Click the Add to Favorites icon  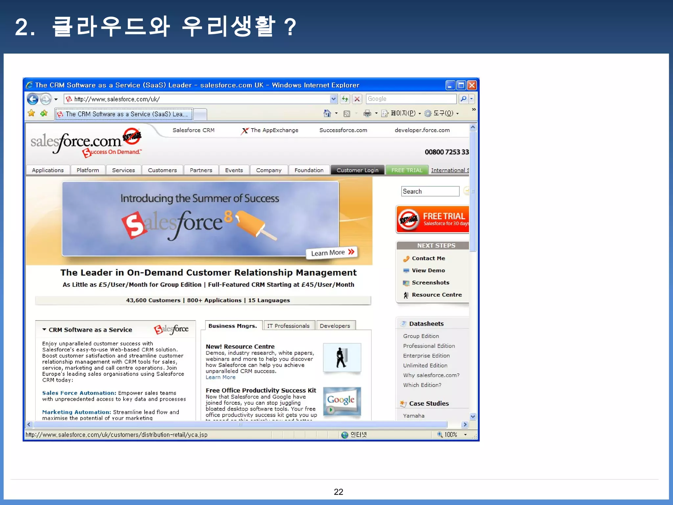coord(44,113)
